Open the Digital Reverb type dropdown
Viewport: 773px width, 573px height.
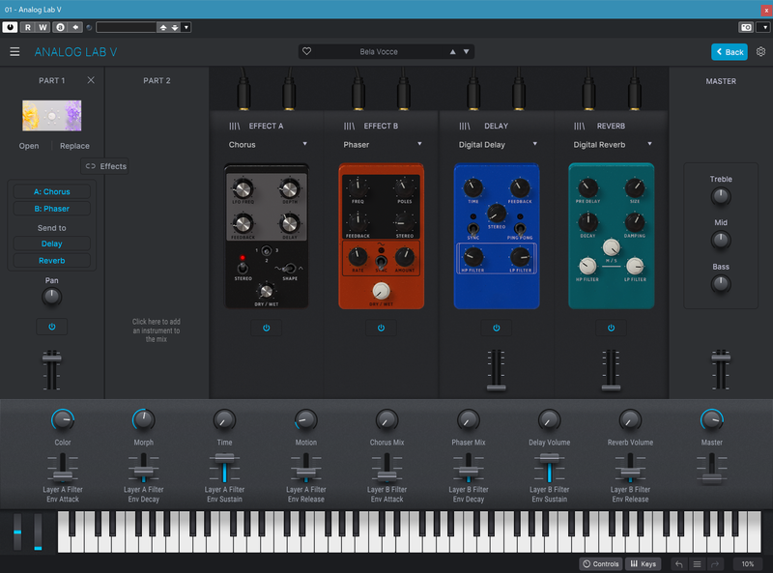pyautogui.click(x=611, y=145)
